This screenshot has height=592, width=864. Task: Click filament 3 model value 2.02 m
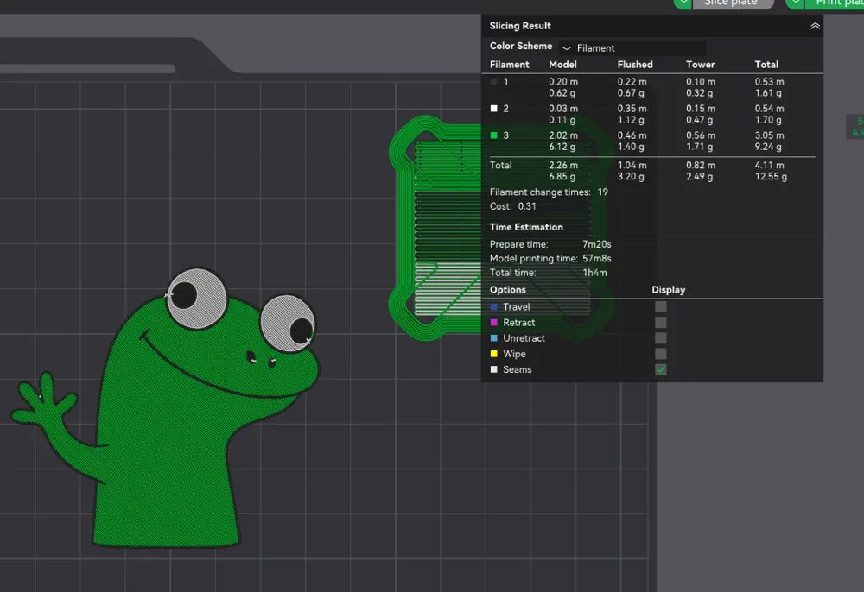pos(563,135)
